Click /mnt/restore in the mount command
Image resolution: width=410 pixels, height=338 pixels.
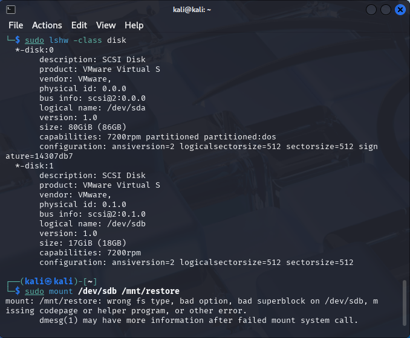point(151,291)
